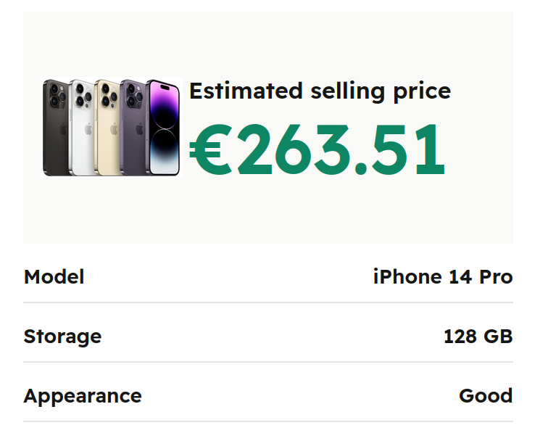548x441 pixels.
Task: Click the 'Appearance' label
Action: click(x=83, y=396)
